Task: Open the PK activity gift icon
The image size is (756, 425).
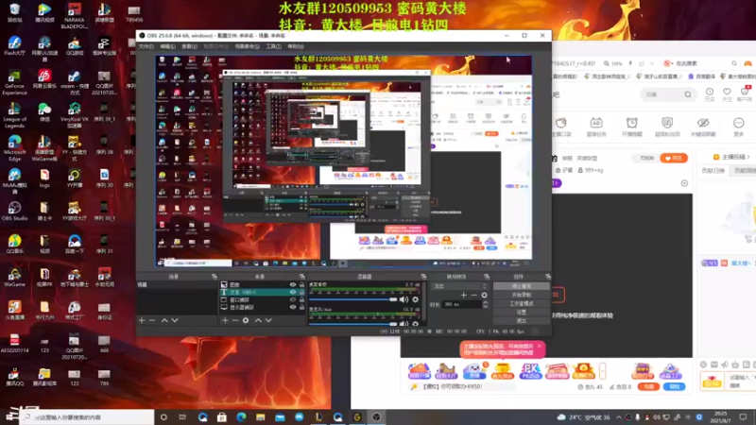Action: [x=530, y=370]
